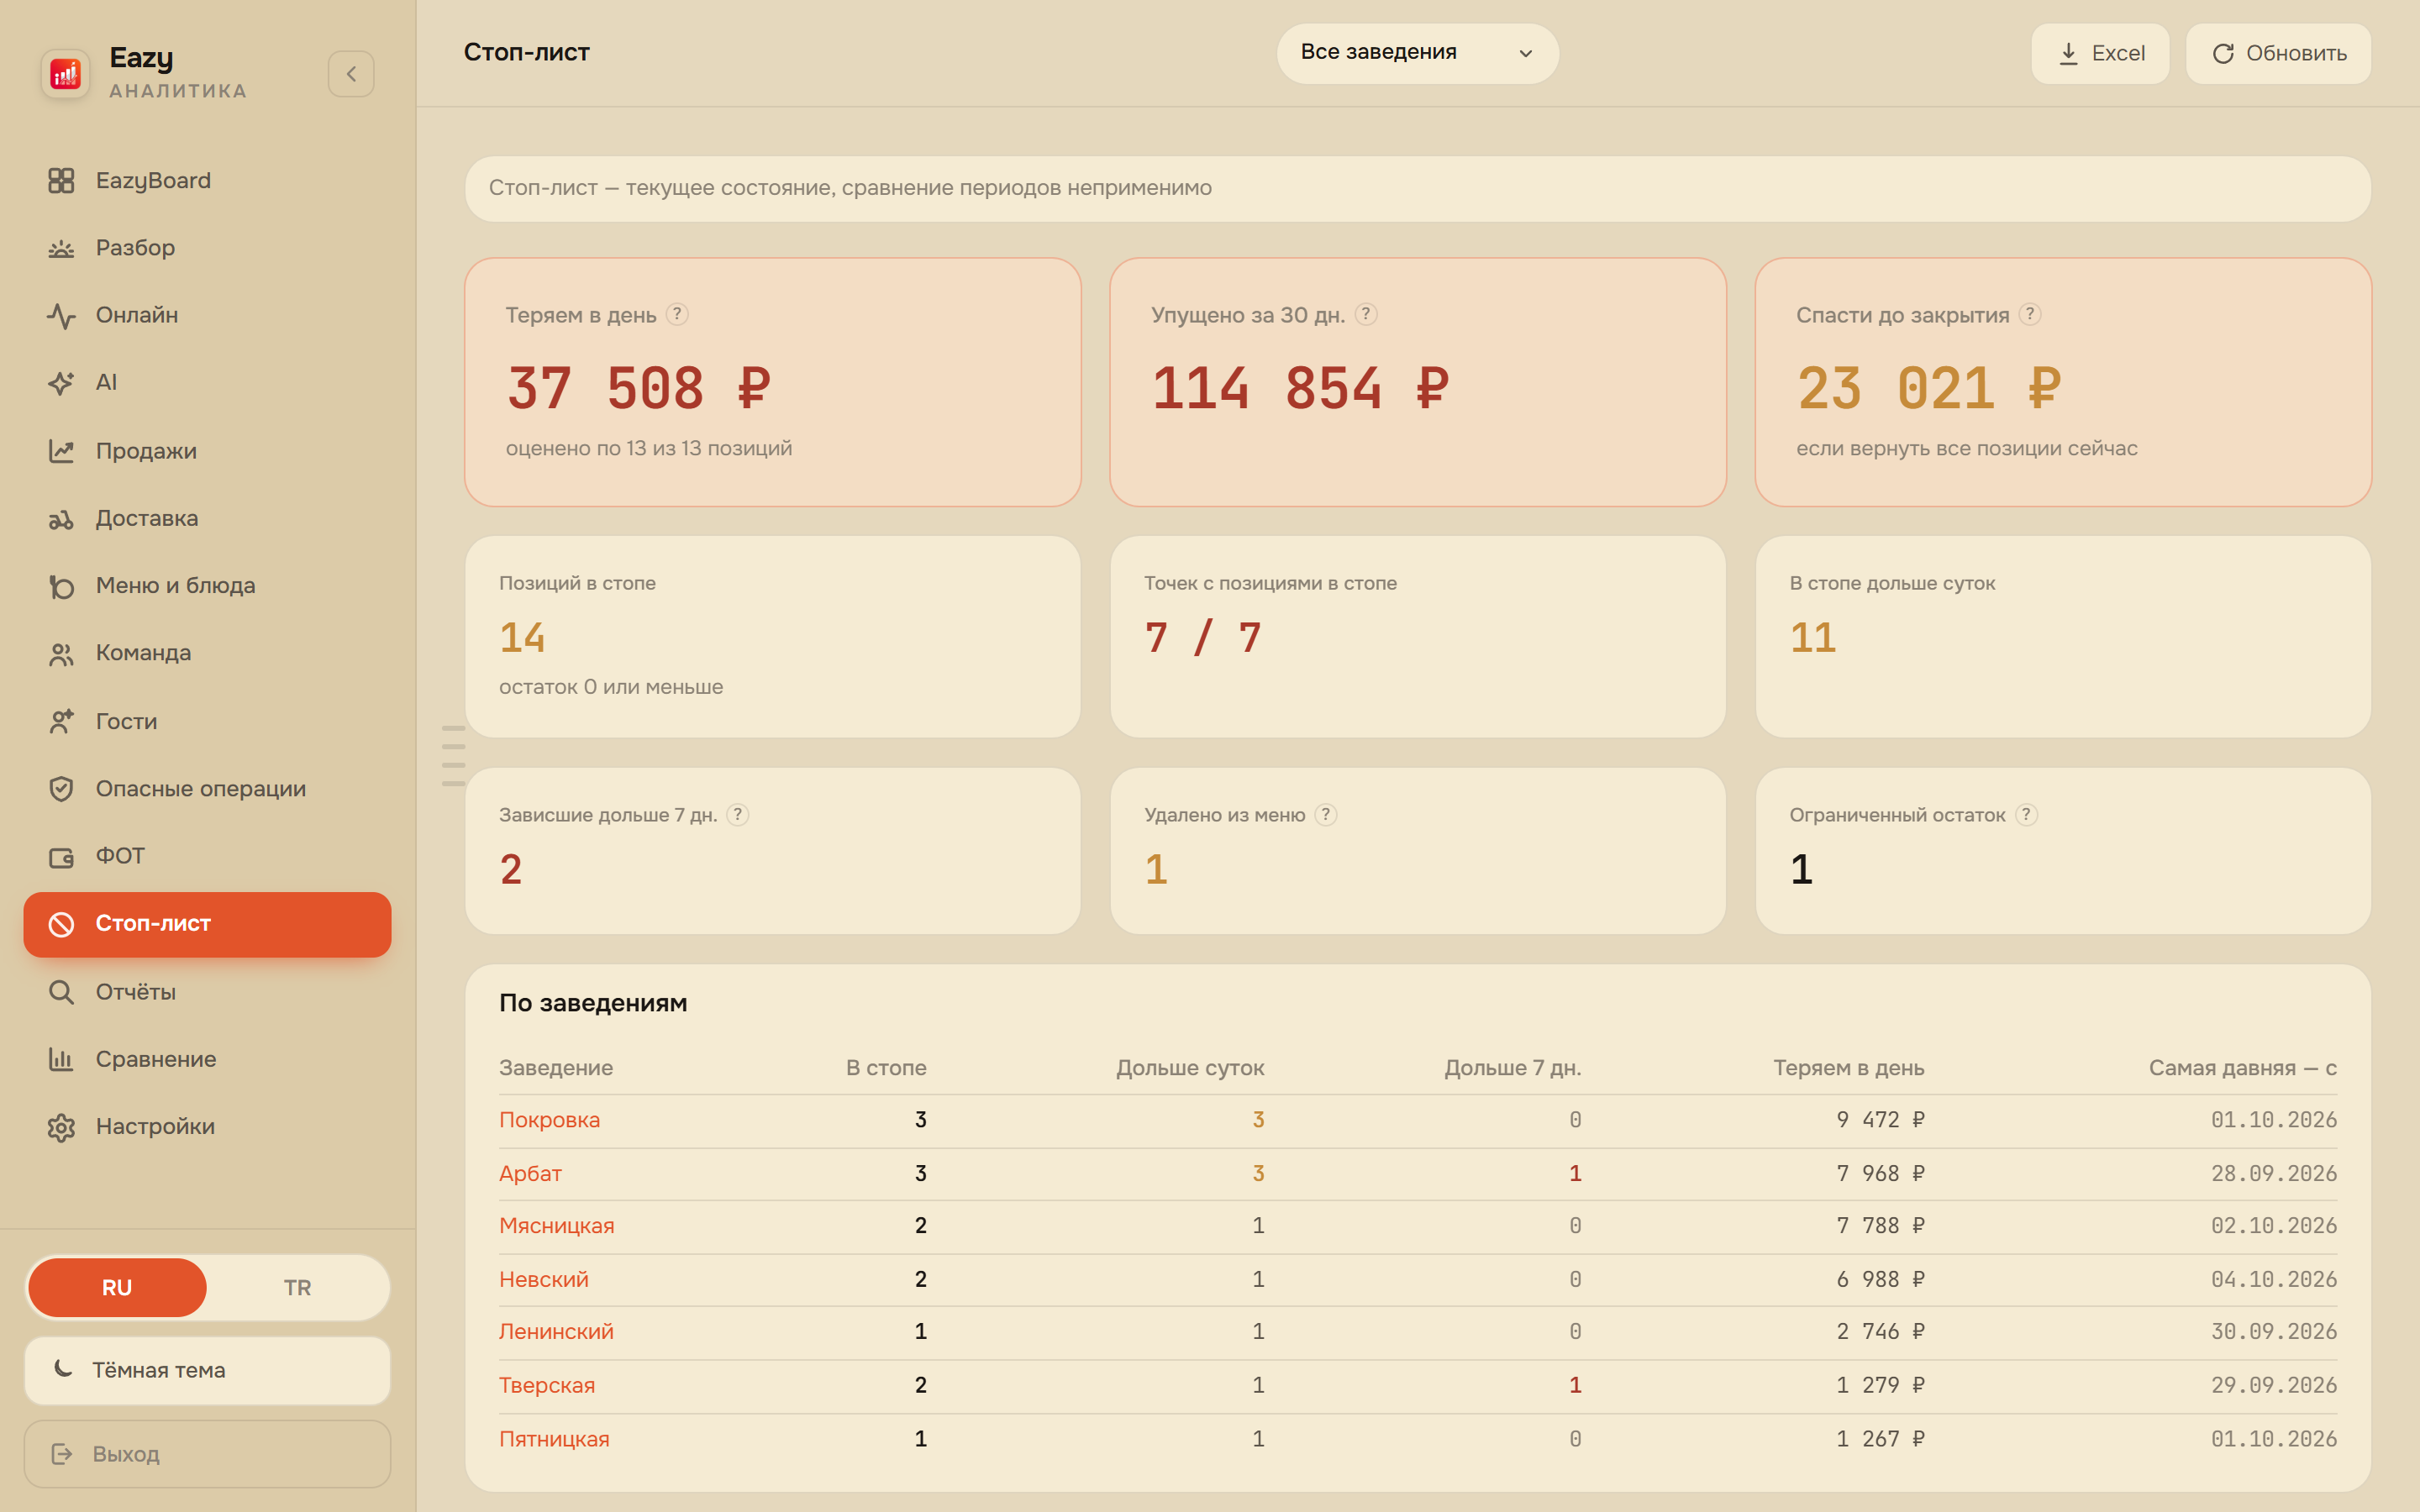Open the Все заведения dropdown

pyautogui.click(x=1417, y=53)
